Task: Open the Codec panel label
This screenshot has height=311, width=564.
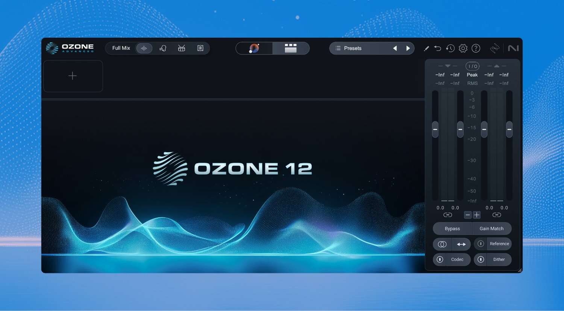Action: tap(458, 259)
